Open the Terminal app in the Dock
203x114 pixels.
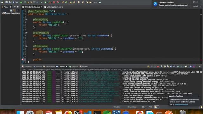[97, 112]
